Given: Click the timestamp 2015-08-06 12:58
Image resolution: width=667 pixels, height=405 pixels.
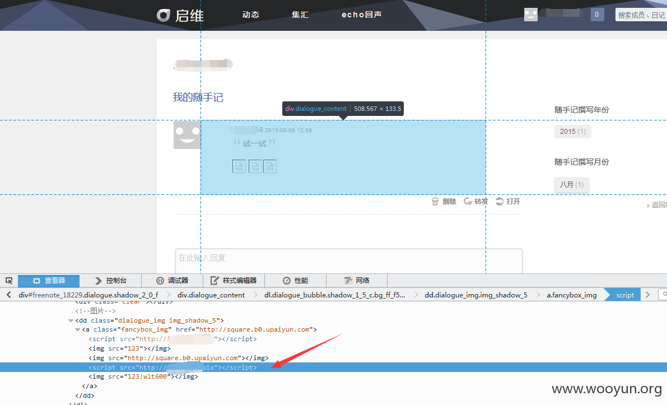Looking at the screenshot, I should [288, 130].
